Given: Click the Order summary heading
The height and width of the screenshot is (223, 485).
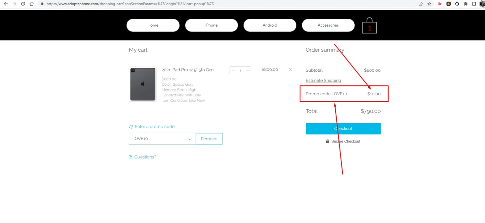Looking at the screenshot, I should 325,50.
